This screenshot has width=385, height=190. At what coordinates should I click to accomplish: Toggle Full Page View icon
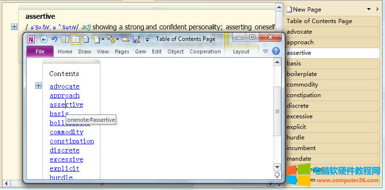tap(75, 39)
